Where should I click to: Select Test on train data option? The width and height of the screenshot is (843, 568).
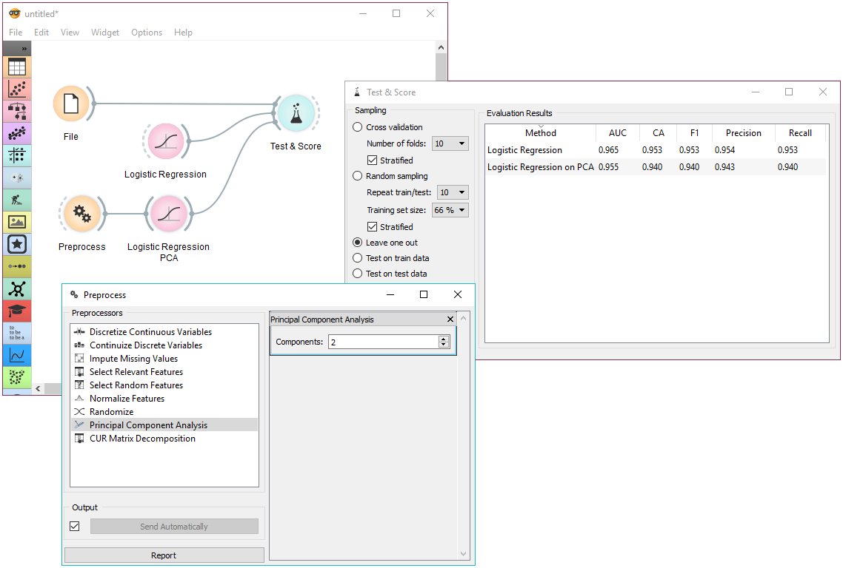(358, 258)
